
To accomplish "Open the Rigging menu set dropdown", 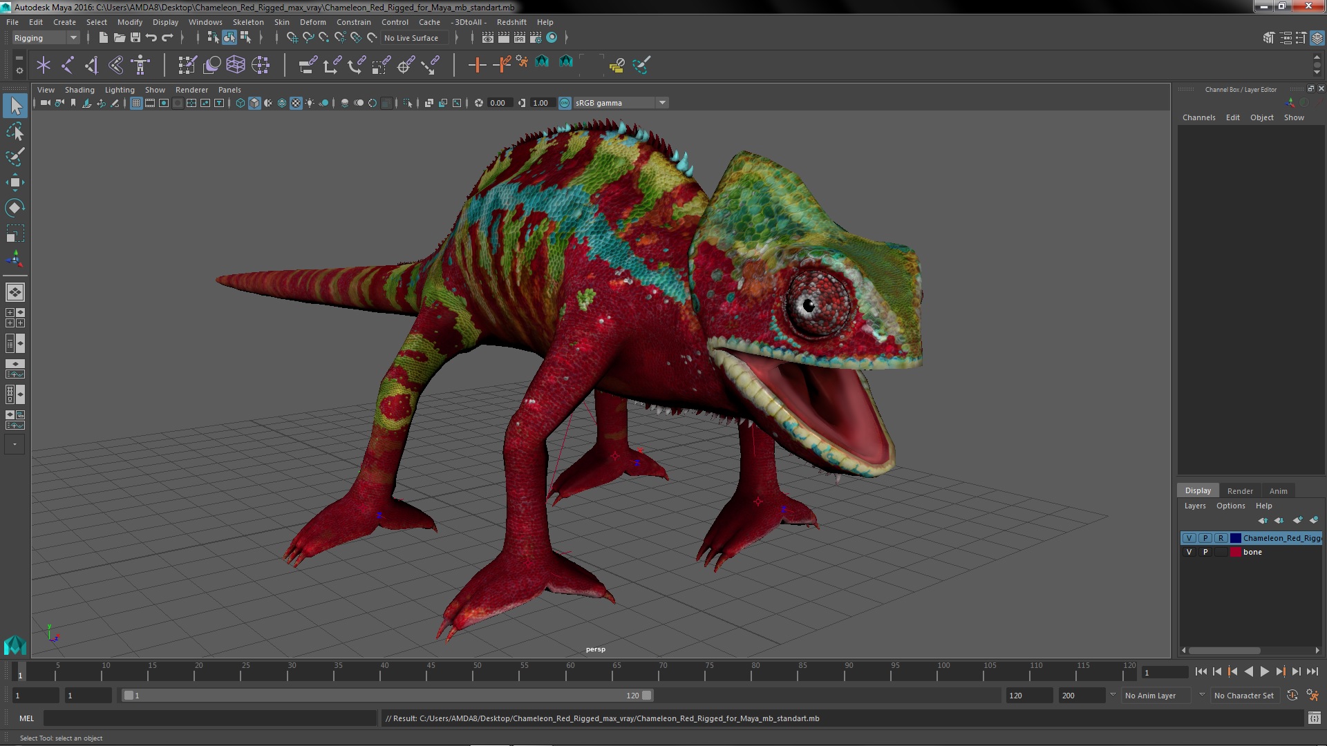I will click(46, 38).
